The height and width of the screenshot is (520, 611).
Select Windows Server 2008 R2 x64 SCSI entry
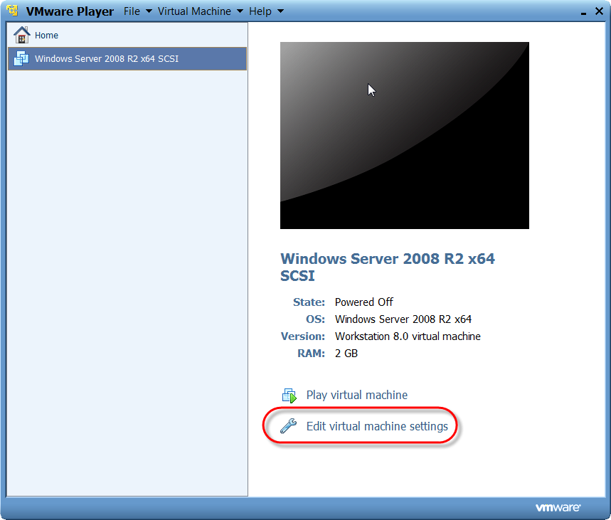pyautogui.click(x=127, y=59)
